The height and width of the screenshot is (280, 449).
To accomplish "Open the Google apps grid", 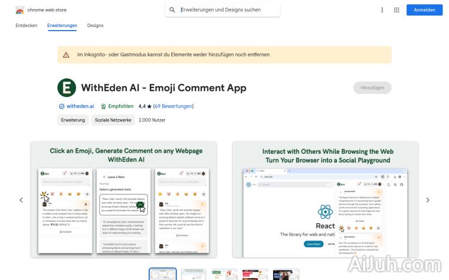I will point(396,10).
